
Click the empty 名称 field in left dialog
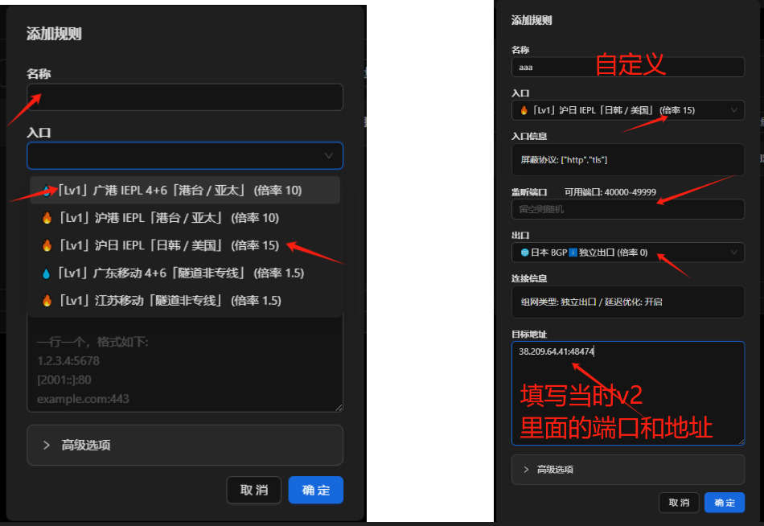[185, 97]
